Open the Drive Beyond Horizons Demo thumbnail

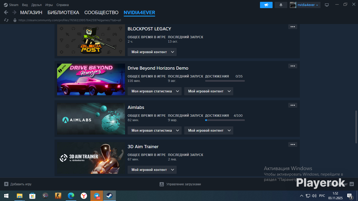coord(91,79)
